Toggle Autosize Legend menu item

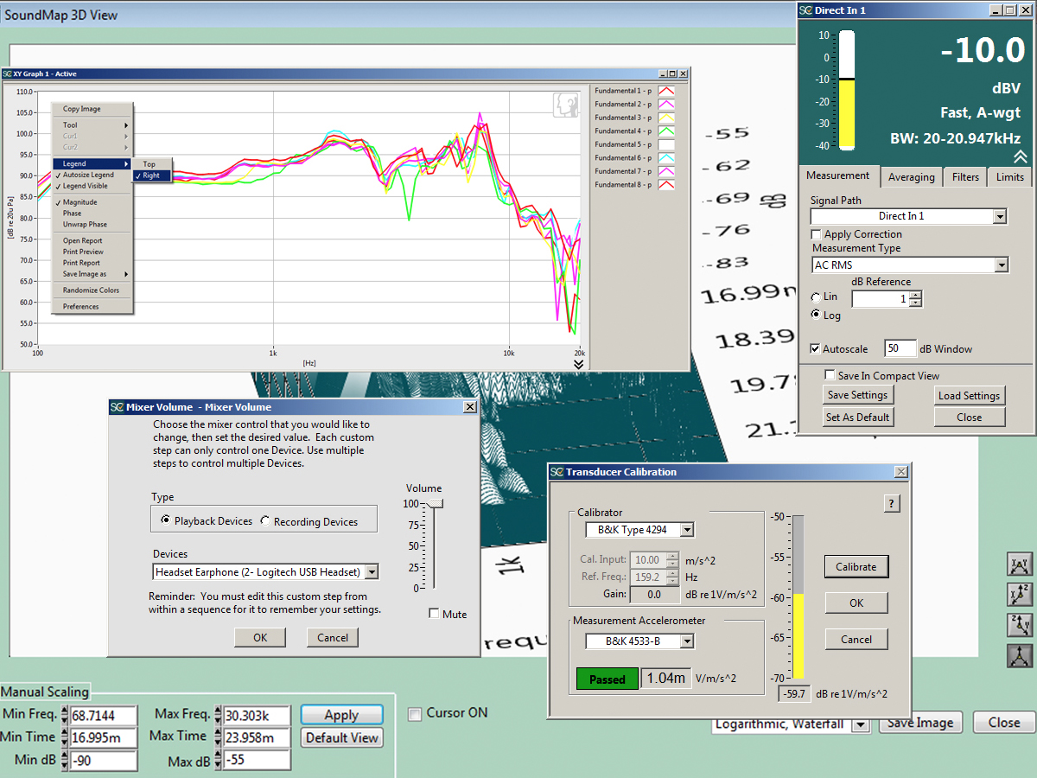click(94, 175)
